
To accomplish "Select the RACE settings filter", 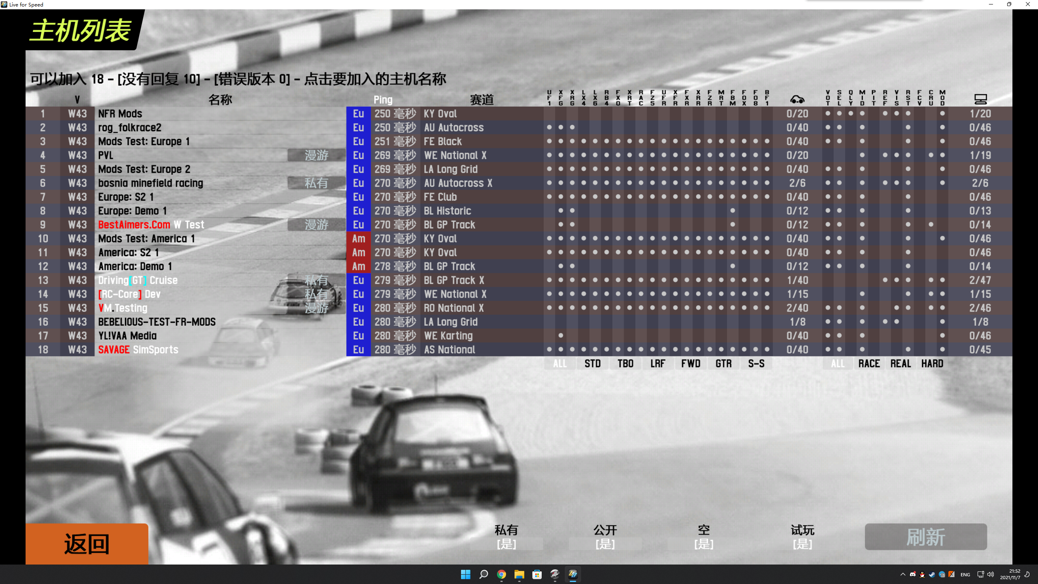I will point(869,364).
